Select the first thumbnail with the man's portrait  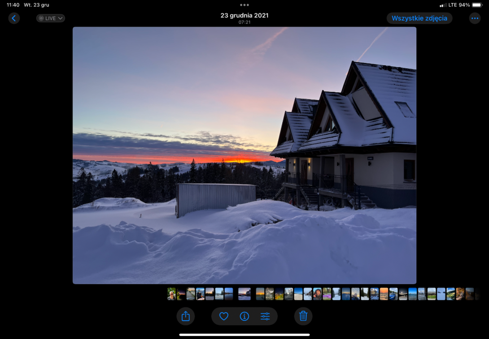(x=171, y=294)
